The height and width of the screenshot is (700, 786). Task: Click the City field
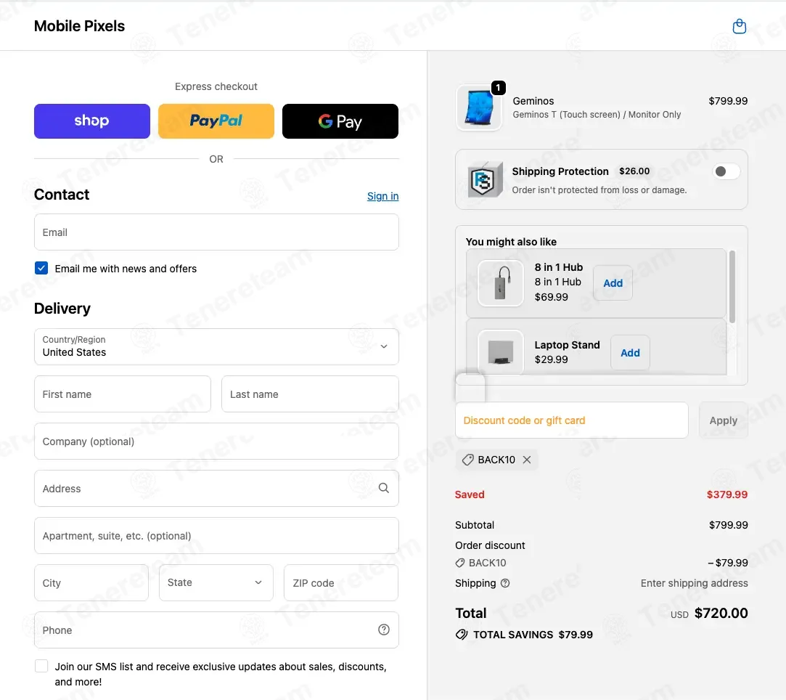[91, 582]
